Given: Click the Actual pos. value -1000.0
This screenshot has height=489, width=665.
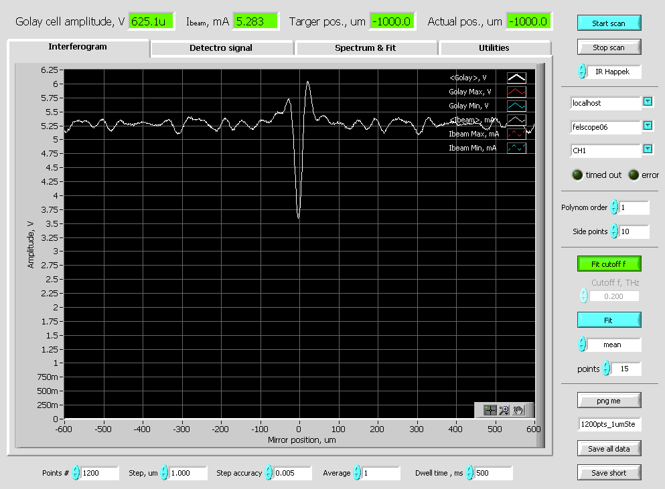Looking at the screenshot, I should 529,21.
